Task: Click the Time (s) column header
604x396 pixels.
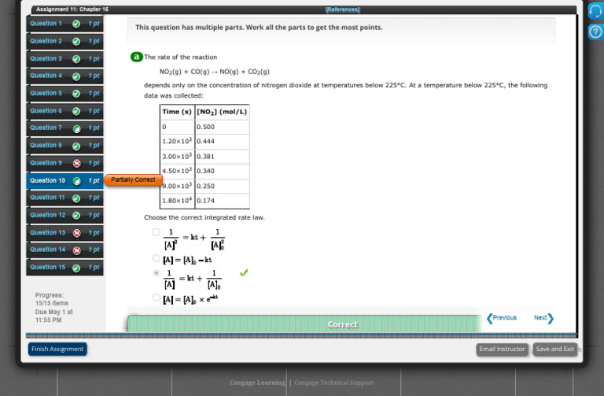Action: click(177, 112)
